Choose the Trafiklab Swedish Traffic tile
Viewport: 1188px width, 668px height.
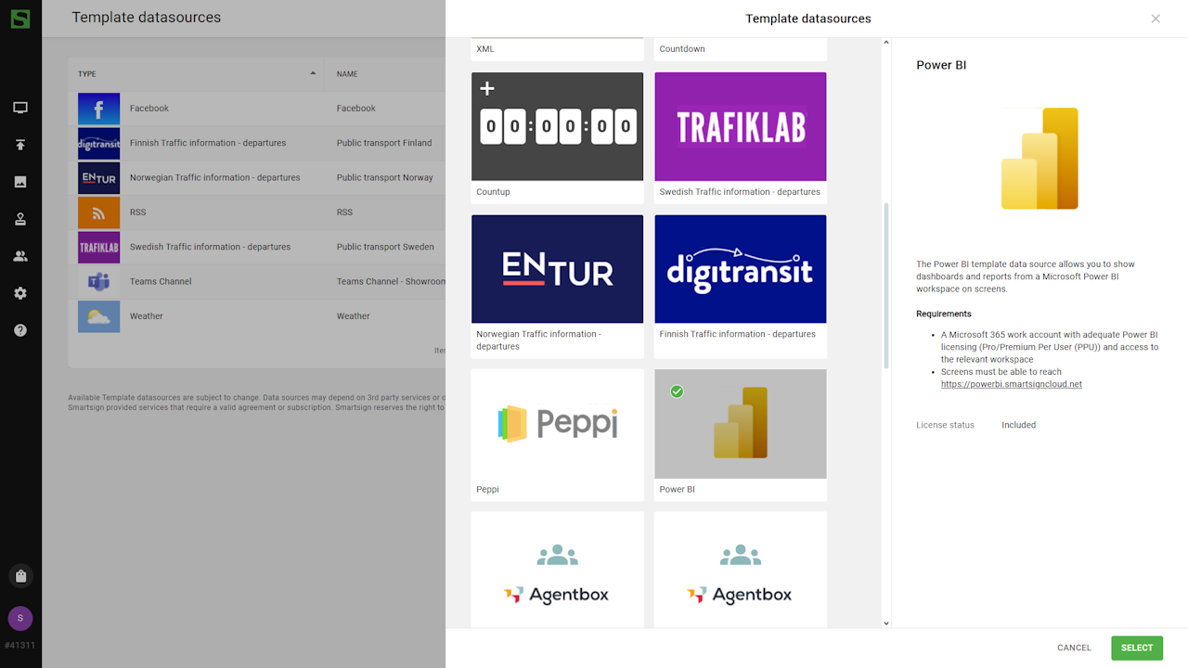click(740, 127)
